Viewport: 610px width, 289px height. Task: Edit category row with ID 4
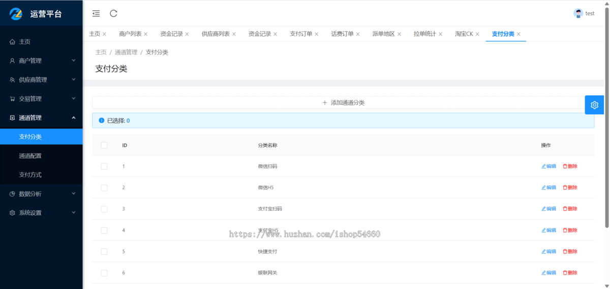pos(548,230)
